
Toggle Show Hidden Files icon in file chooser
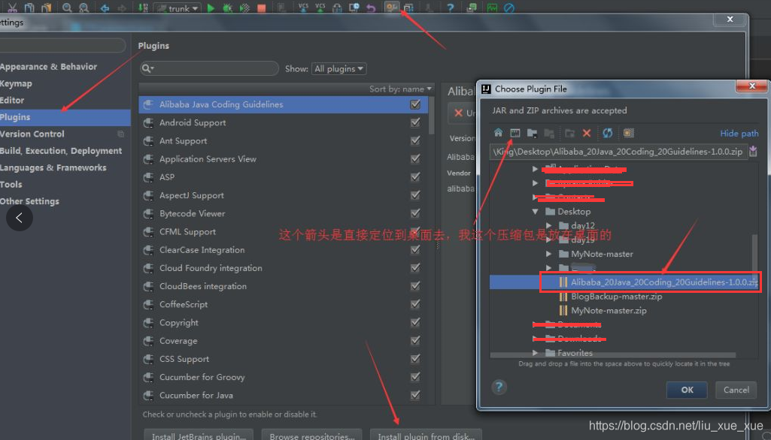[x=628, y=133]
